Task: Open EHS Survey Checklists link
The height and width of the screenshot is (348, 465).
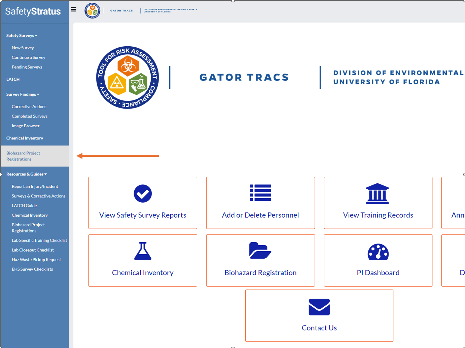Action: point(32,269)
